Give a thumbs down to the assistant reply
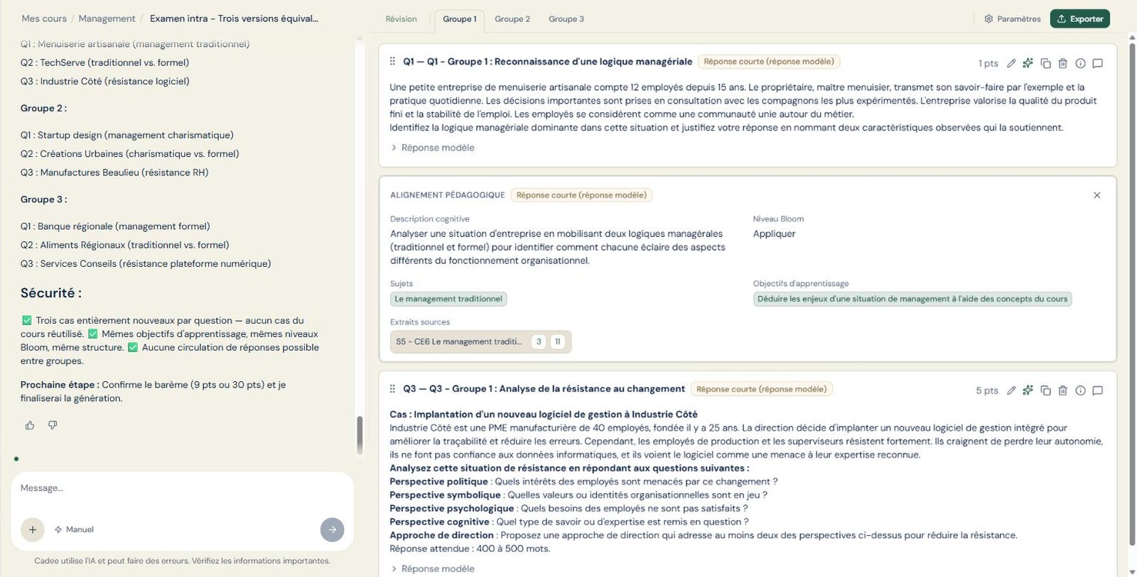This screenshot has height=577, width=1137. [53, 425]
